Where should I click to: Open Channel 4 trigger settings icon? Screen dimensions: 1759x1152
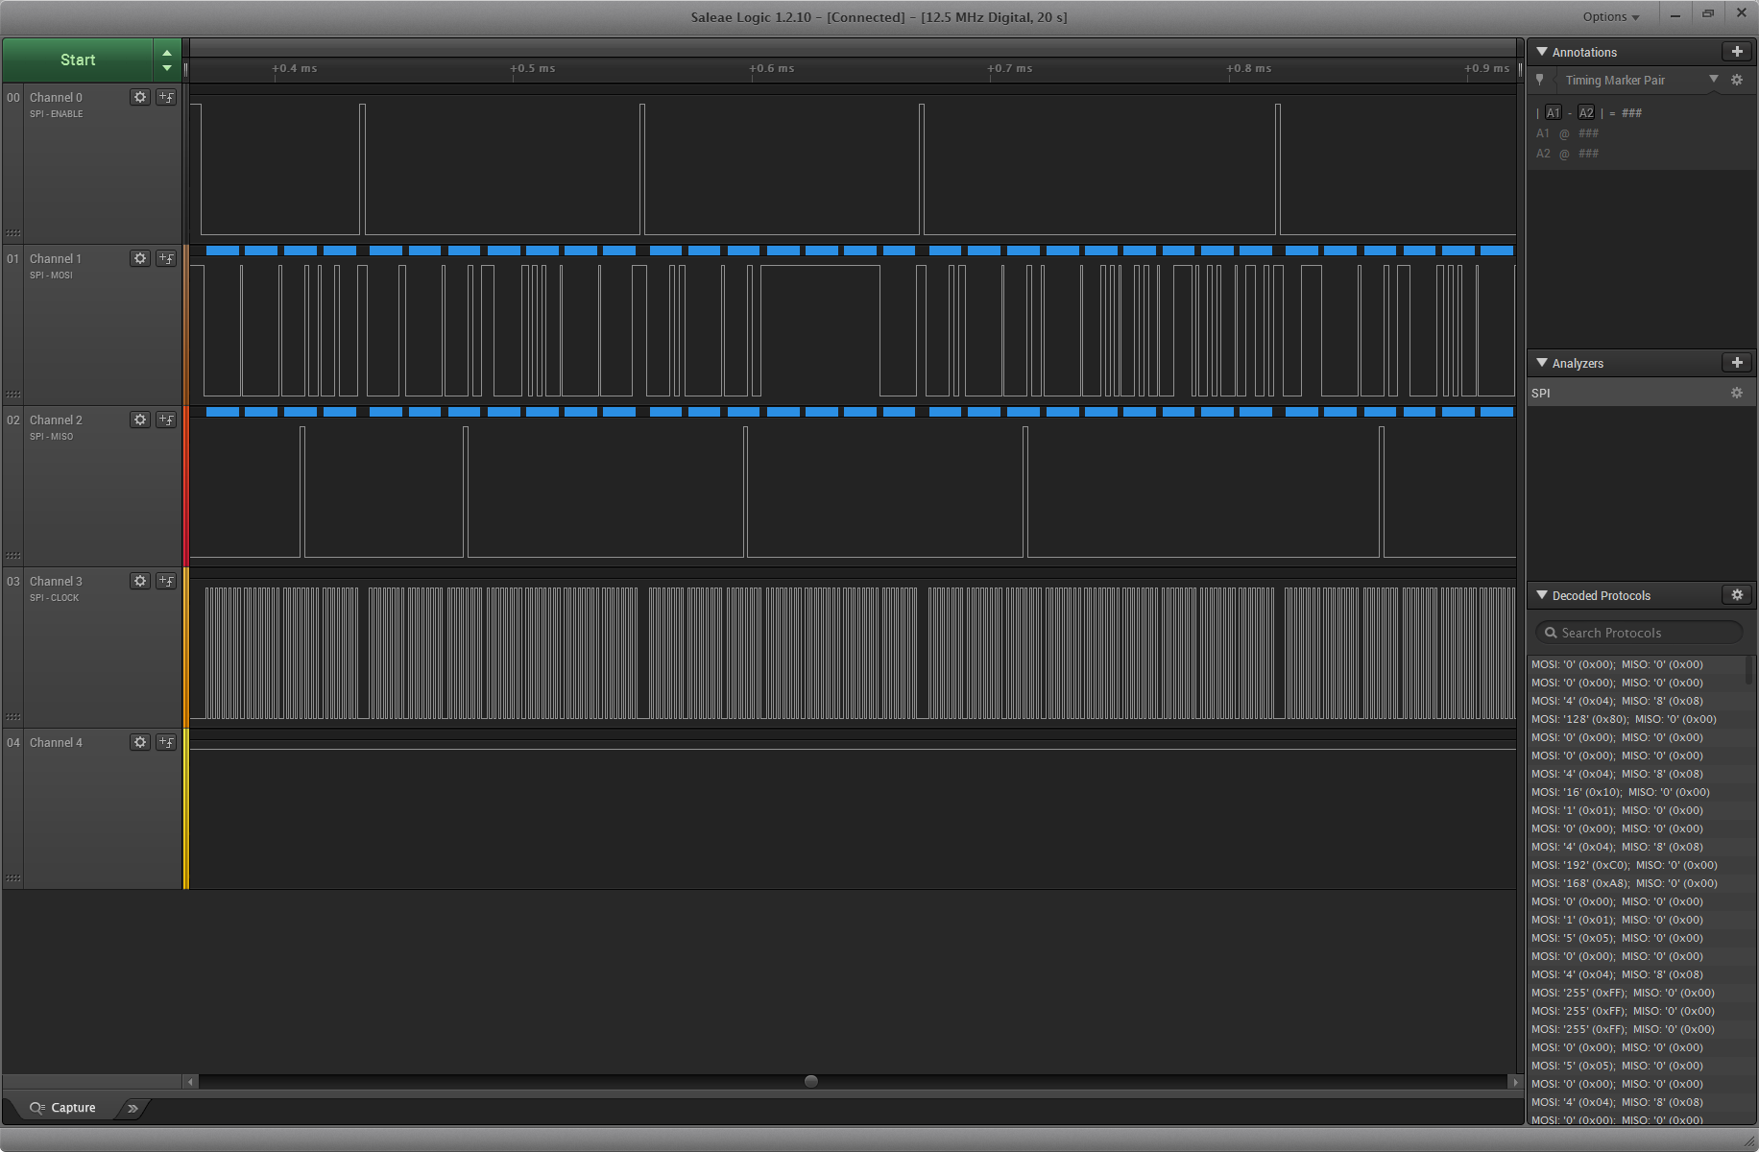(166, 742)
